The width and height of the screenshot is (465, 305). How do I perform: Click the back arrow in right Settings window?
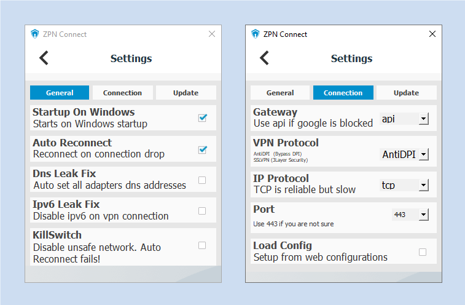[264, 58]
